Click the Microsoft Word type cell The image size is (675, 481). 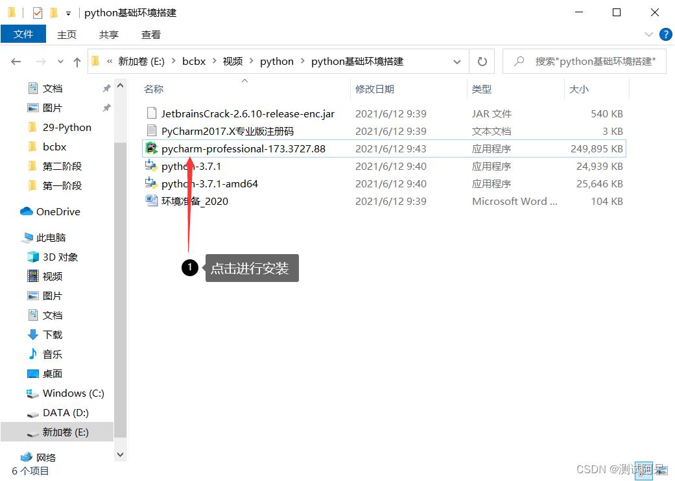pos(514,202)
